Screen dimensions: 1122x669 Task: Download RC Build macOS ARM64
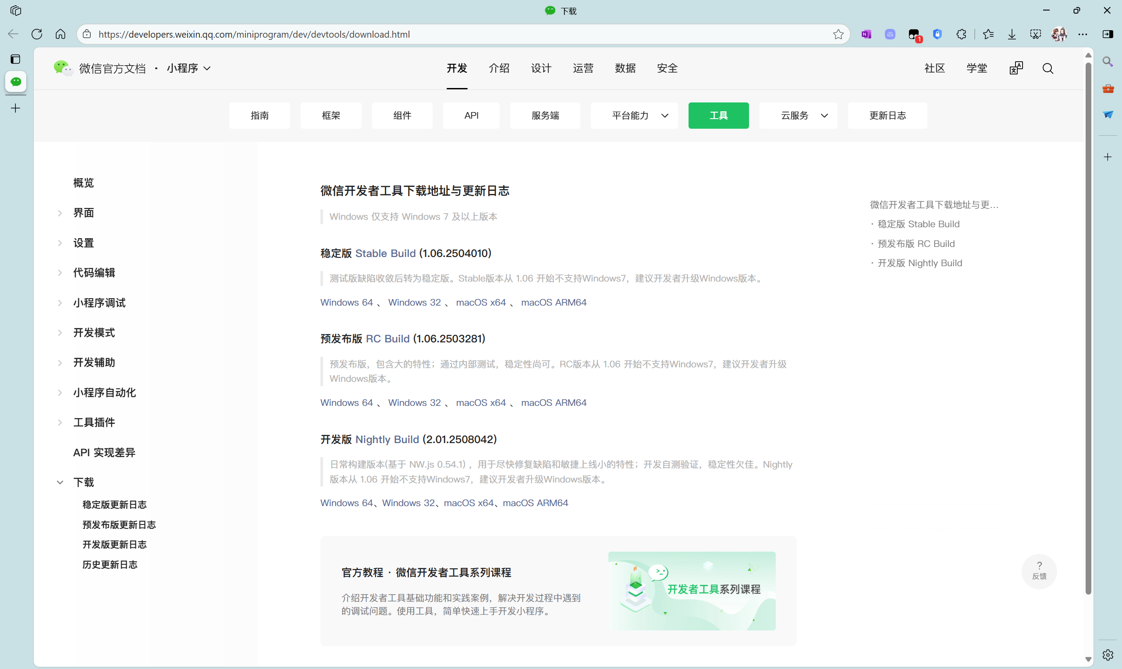[x=554, y=402]
